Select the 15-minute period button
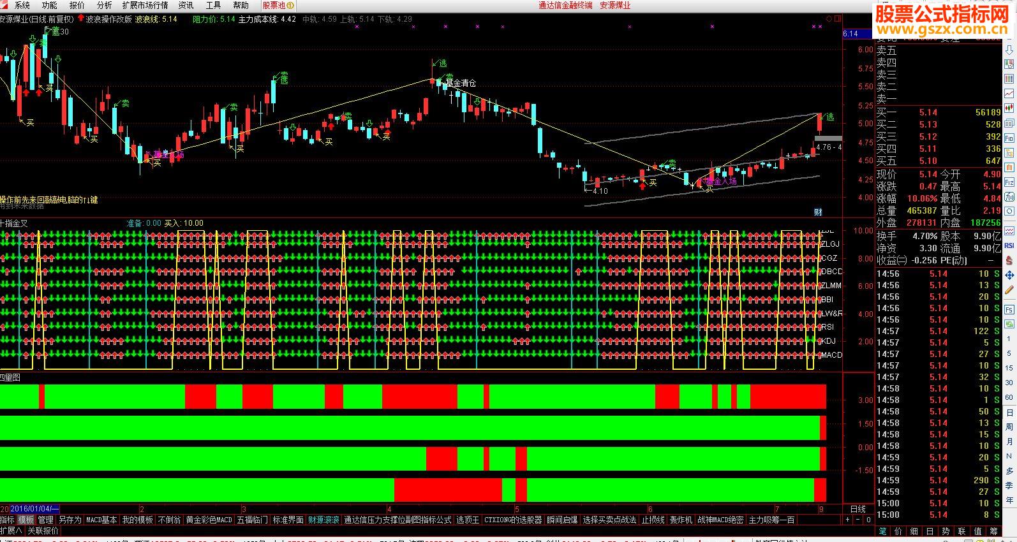 (x=1009, y=368)
